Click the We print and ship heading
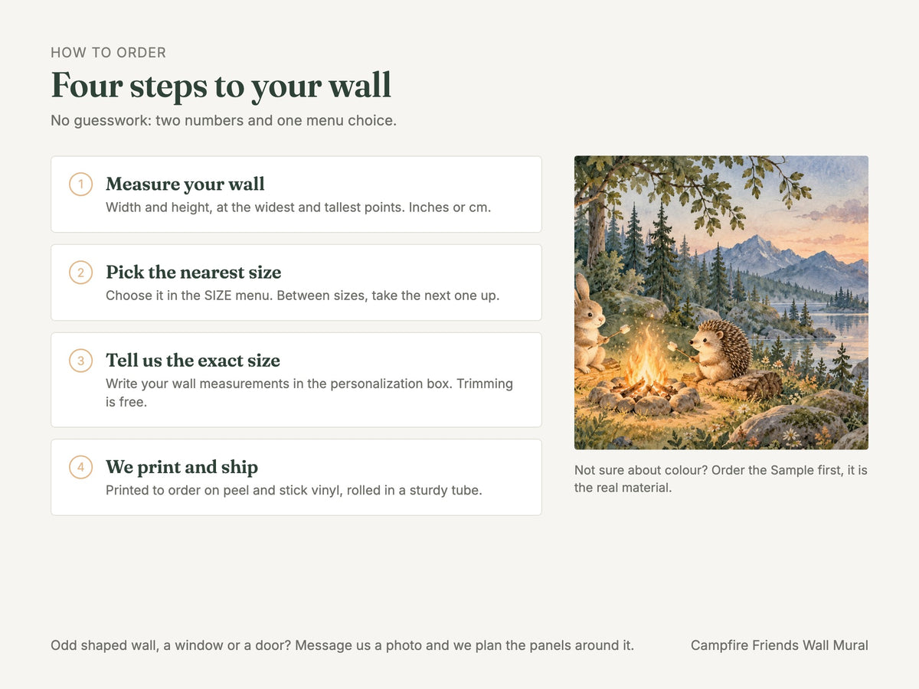 (182, 466)
